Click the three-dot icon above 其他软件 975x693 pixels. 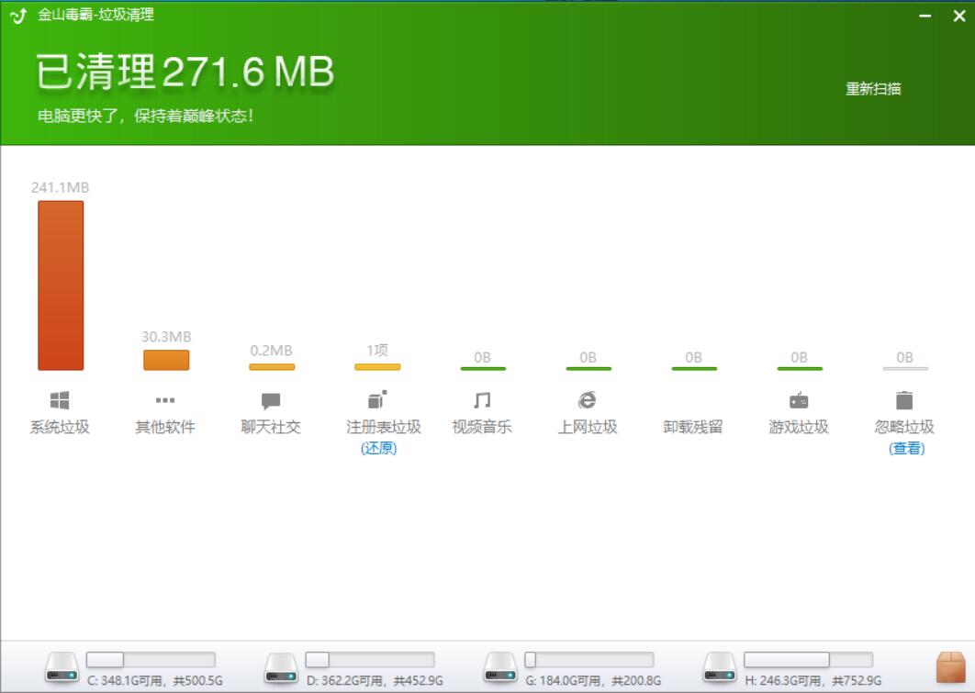coord(165,400)
